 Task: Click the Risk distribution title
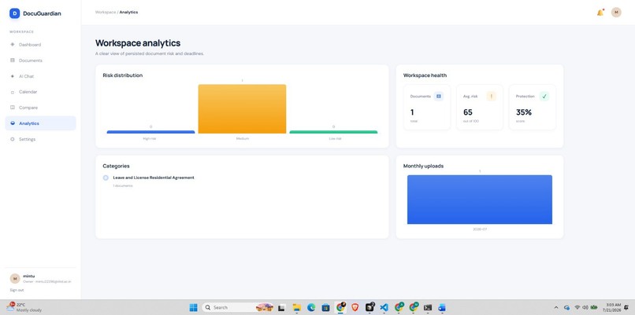(123, 75)
